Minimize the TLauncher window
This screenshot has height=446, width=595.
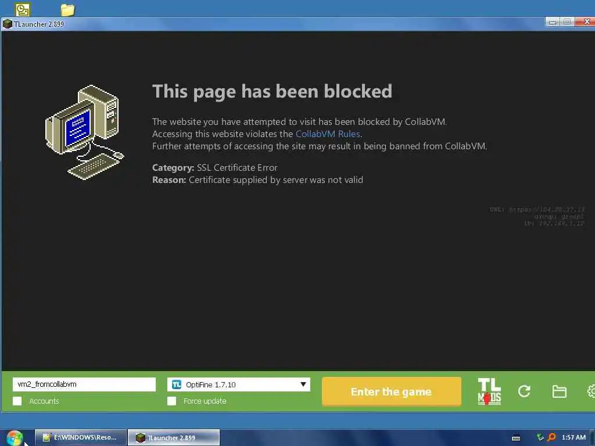pyautogui.click(x=553, y=22)
